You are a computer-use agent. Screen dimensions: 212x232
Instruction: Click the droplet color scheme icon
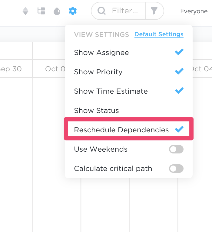[57, 11]
